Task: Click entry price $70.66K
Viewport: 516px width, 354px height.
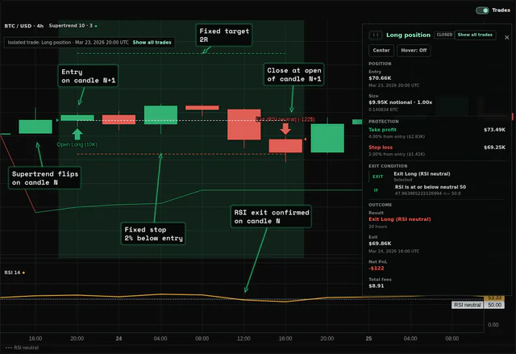Action: [380, 78]
